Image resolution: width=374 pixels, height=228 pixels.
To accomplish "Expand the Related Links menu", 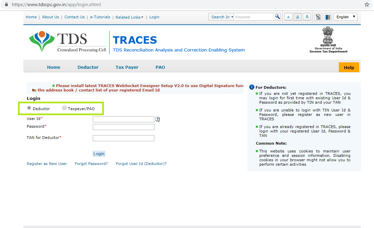I will click(x=129, y=17).
